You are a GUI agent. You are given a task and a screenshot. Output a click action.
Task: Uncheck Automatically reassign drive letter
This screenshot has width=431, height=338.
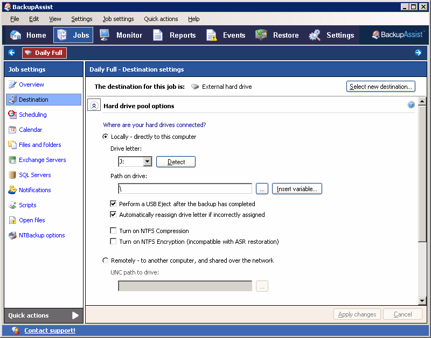(113, 214)
